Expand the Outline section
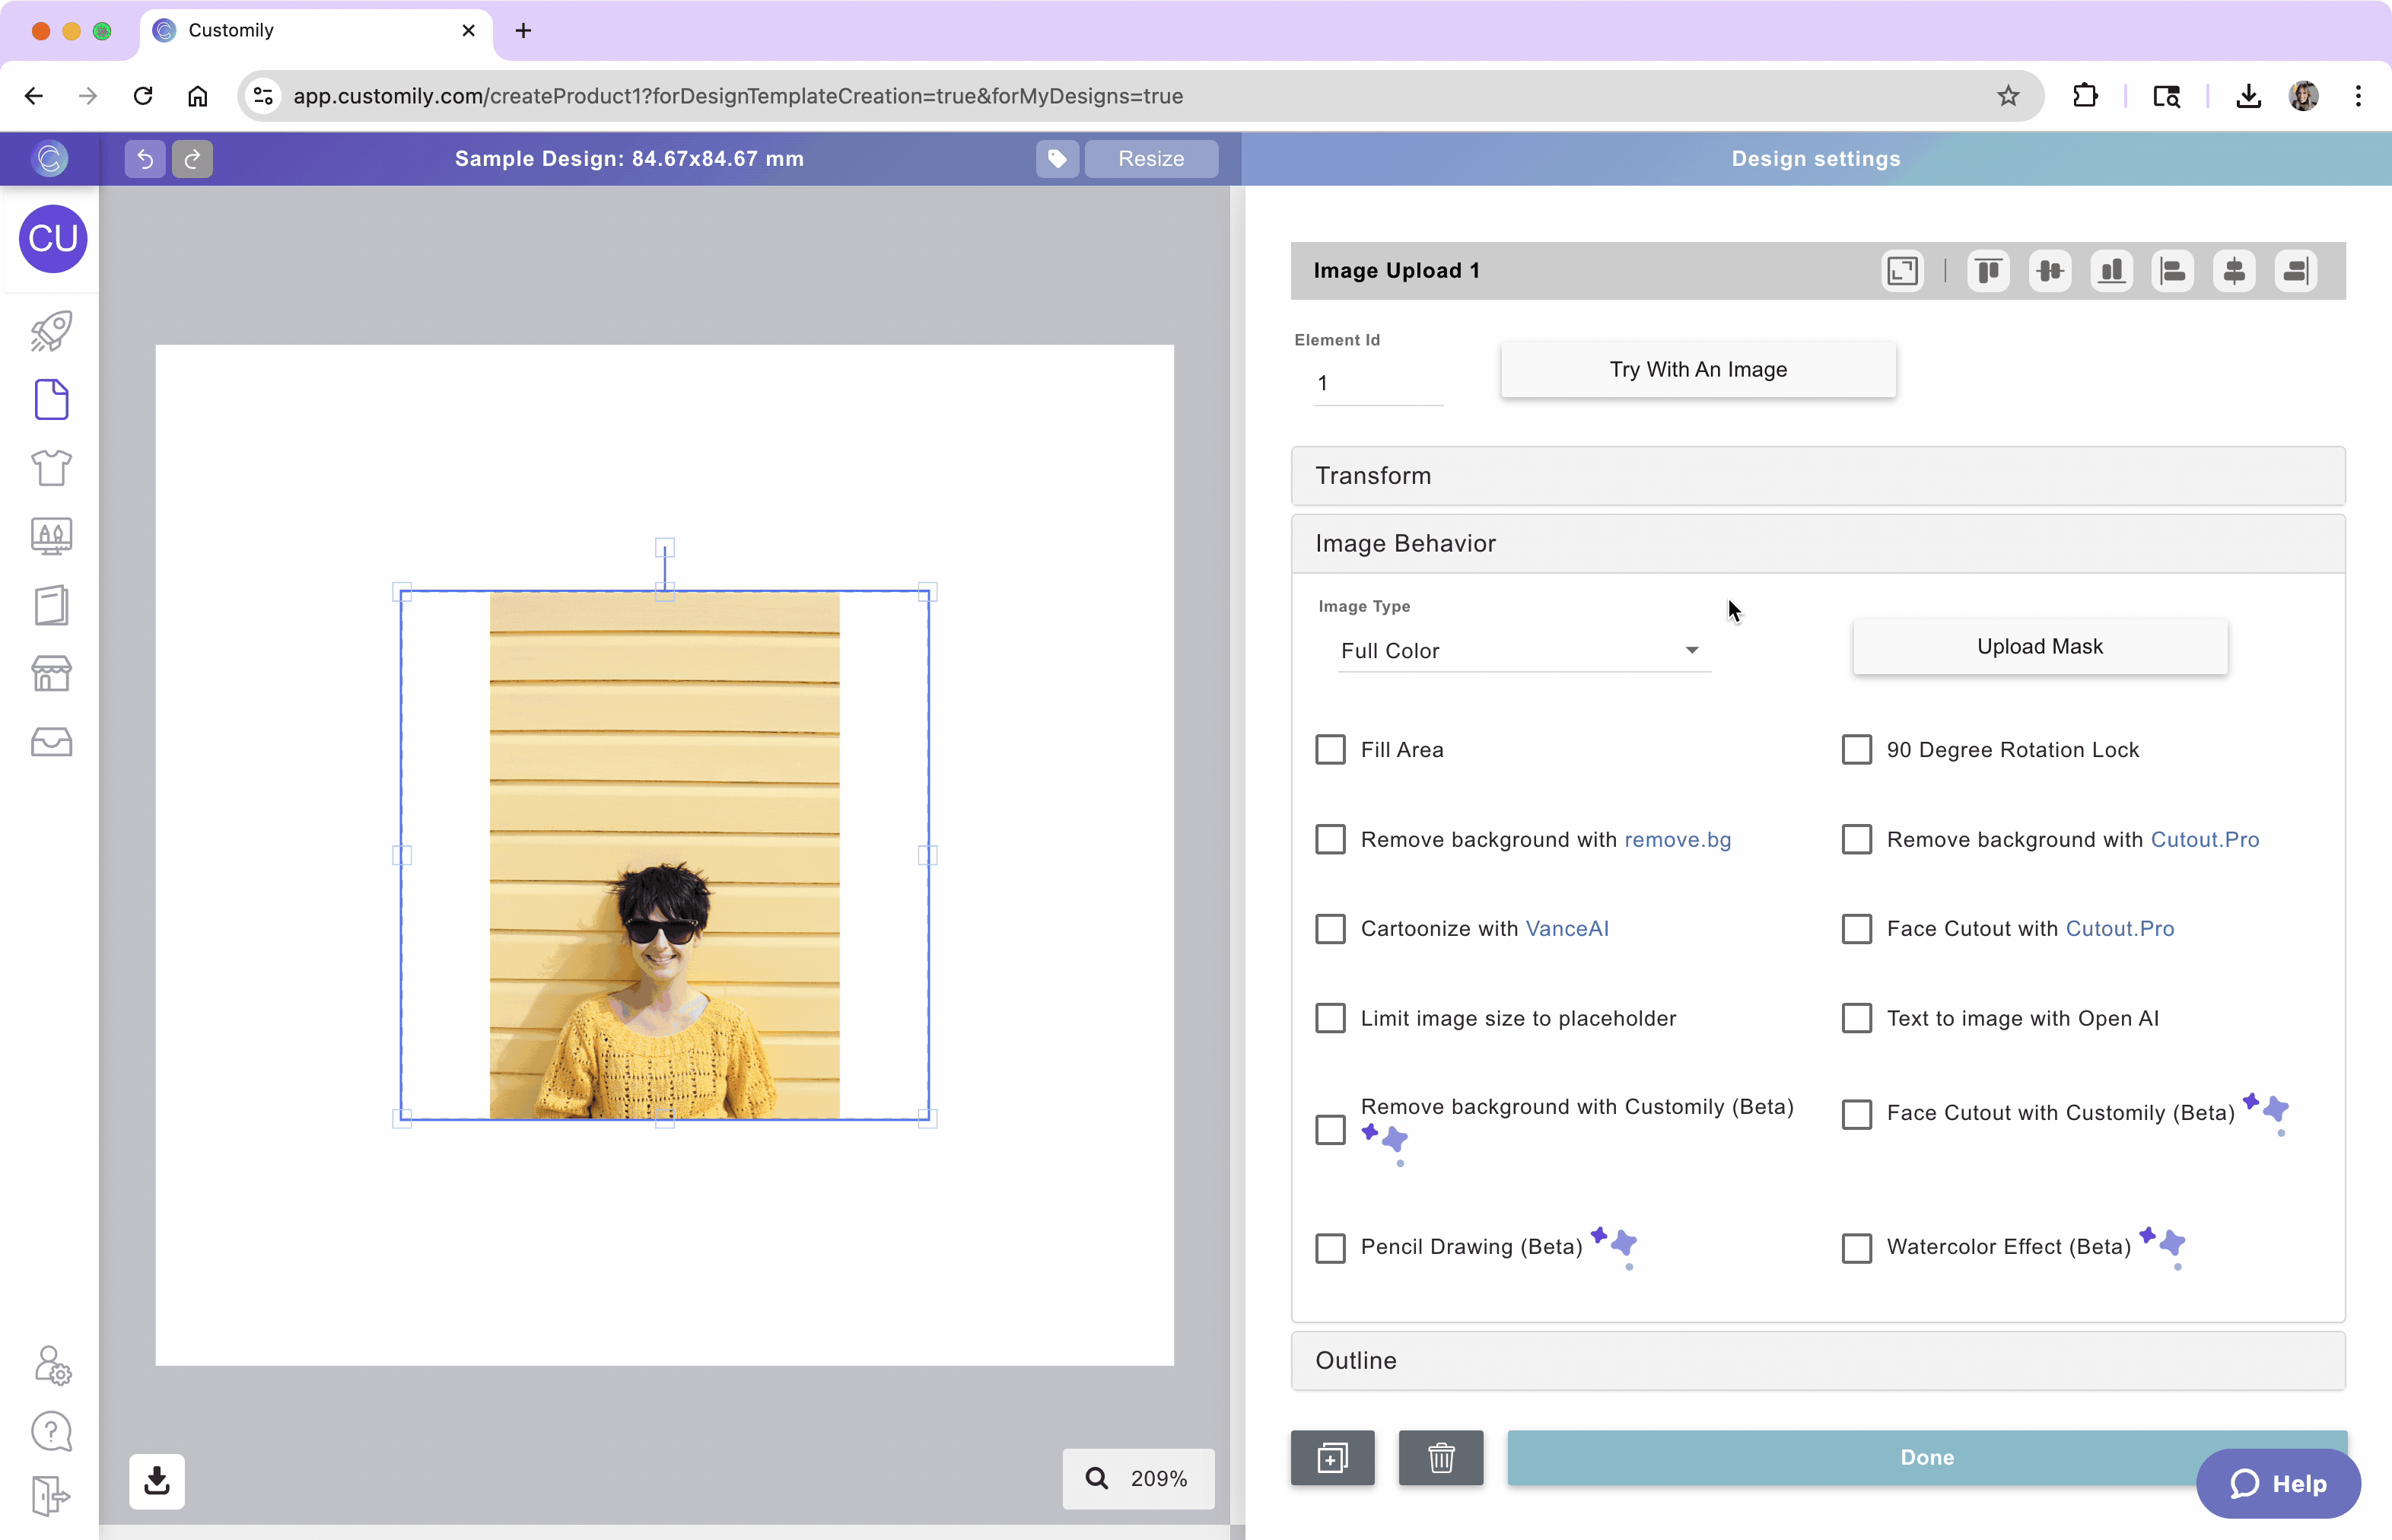The width and height of the screenshot is (2392, 1540). pos(1817,1360)
